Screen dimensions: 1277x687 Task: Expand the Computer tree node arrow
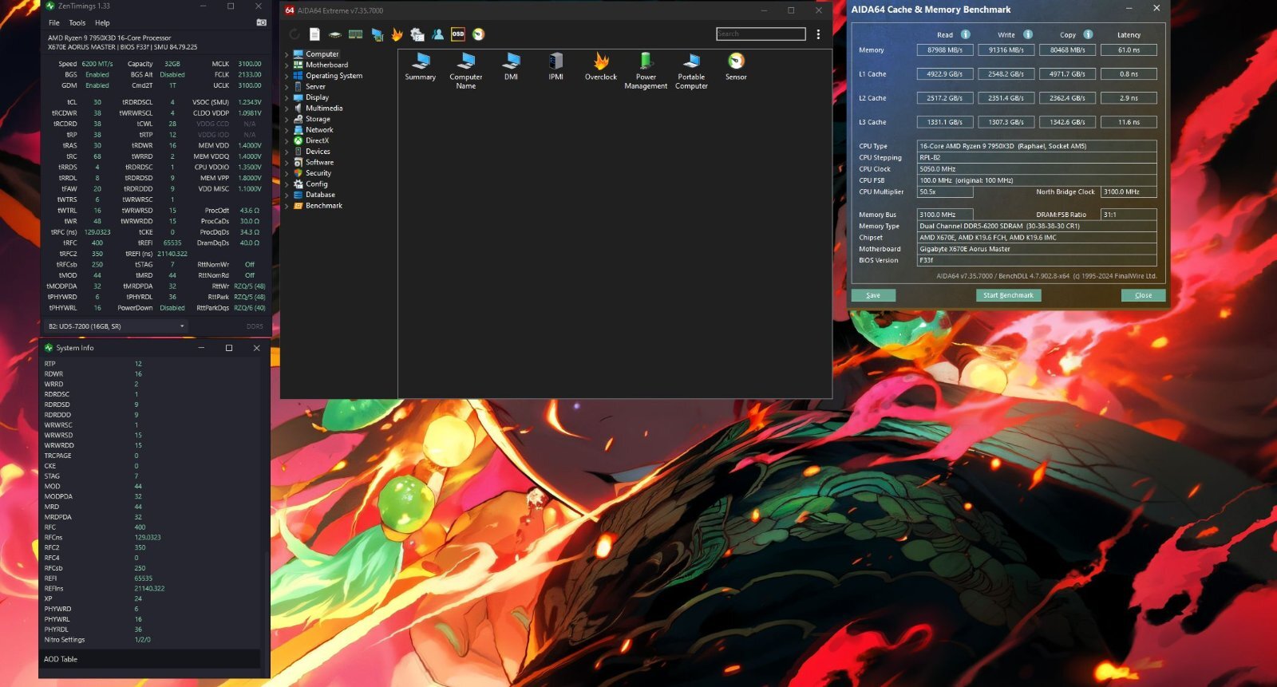coord(287,54)
